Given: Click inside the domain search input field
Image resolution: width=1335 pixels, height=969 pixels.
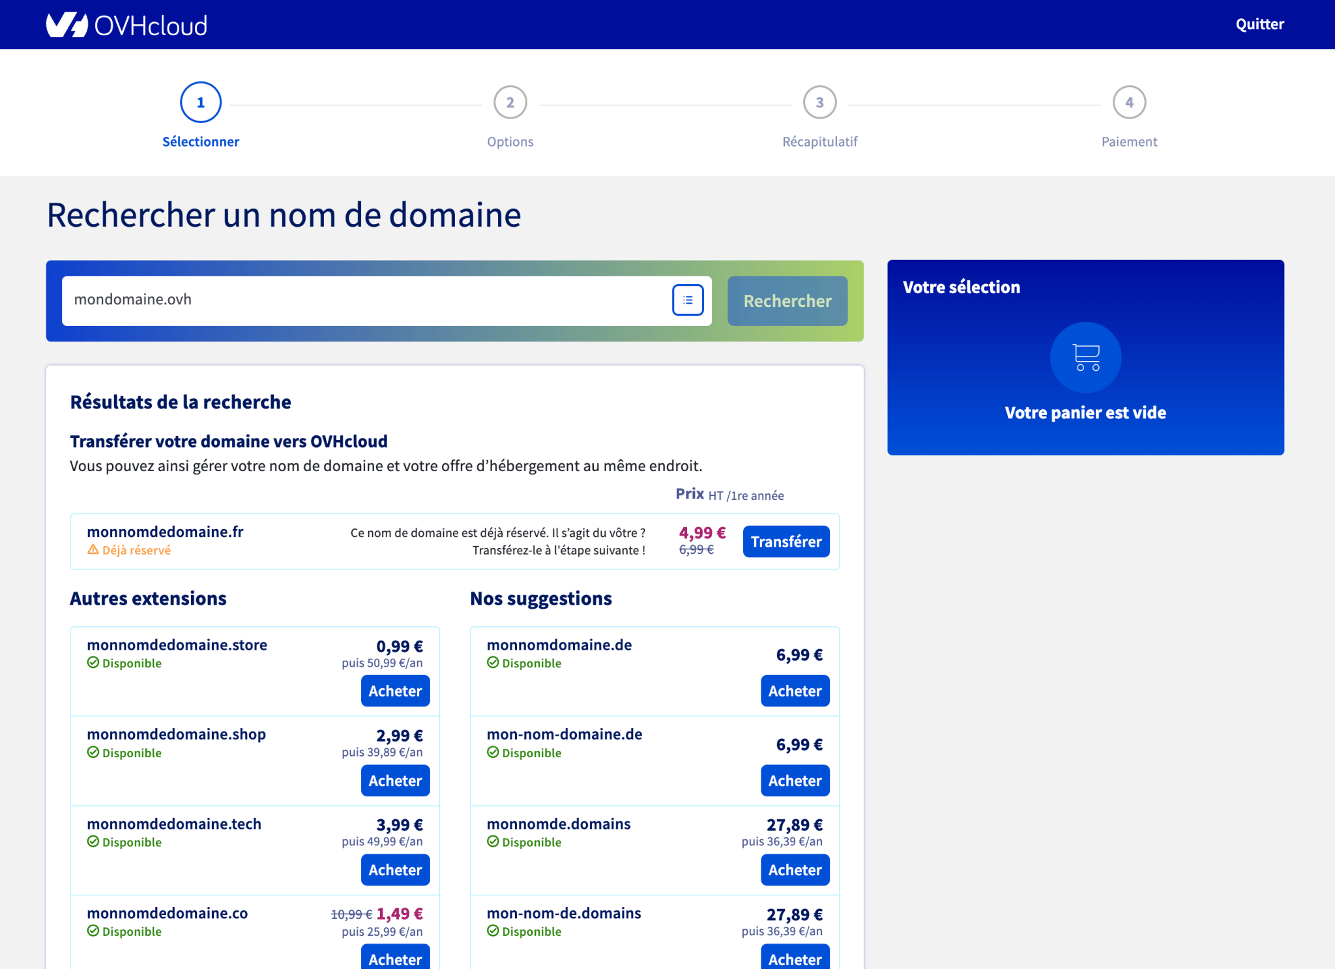Looking at the screenshot, I should pos(326,300).
